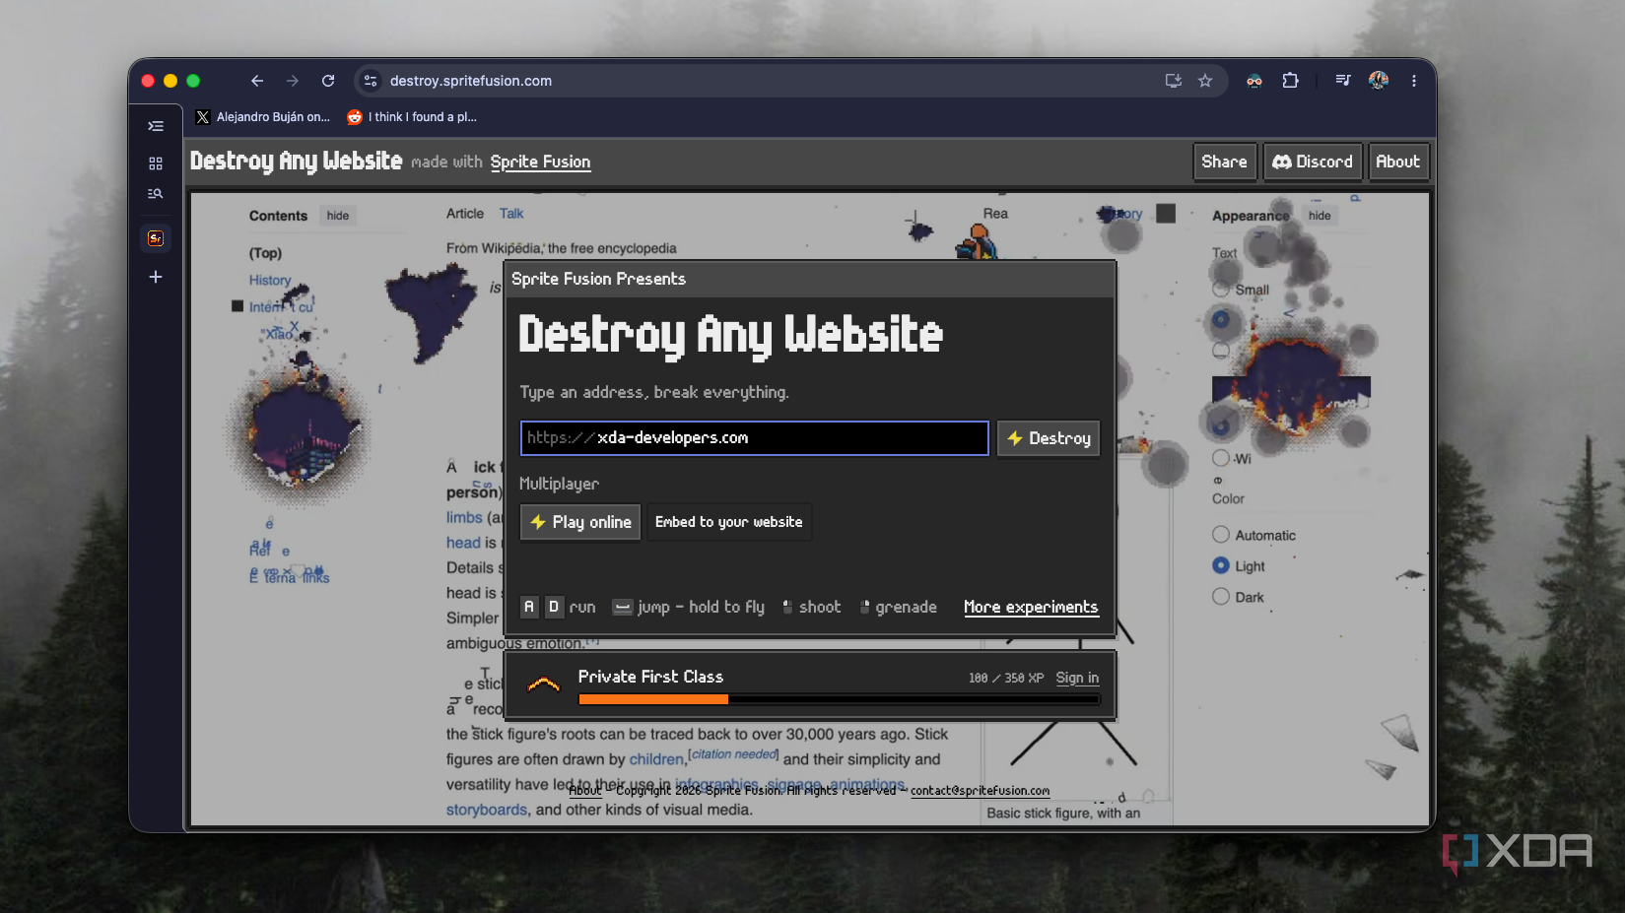
Task: Bookmark this page with the star icon
Action: click(1205, 81)
